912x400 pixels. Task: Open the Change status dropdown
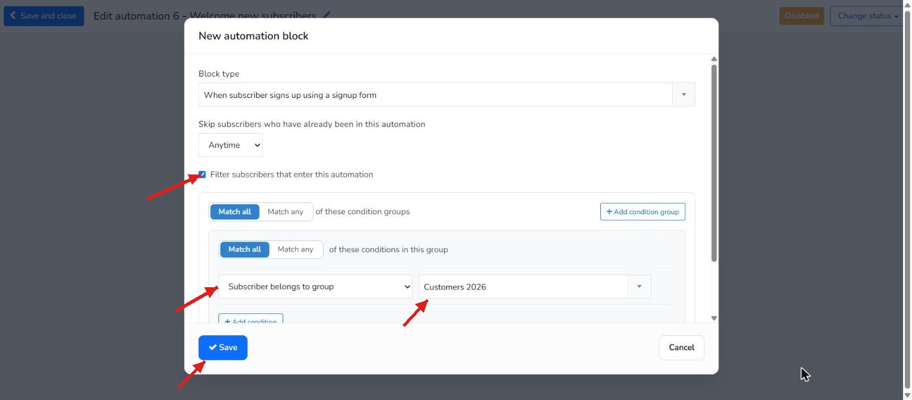tap(867, 16)
